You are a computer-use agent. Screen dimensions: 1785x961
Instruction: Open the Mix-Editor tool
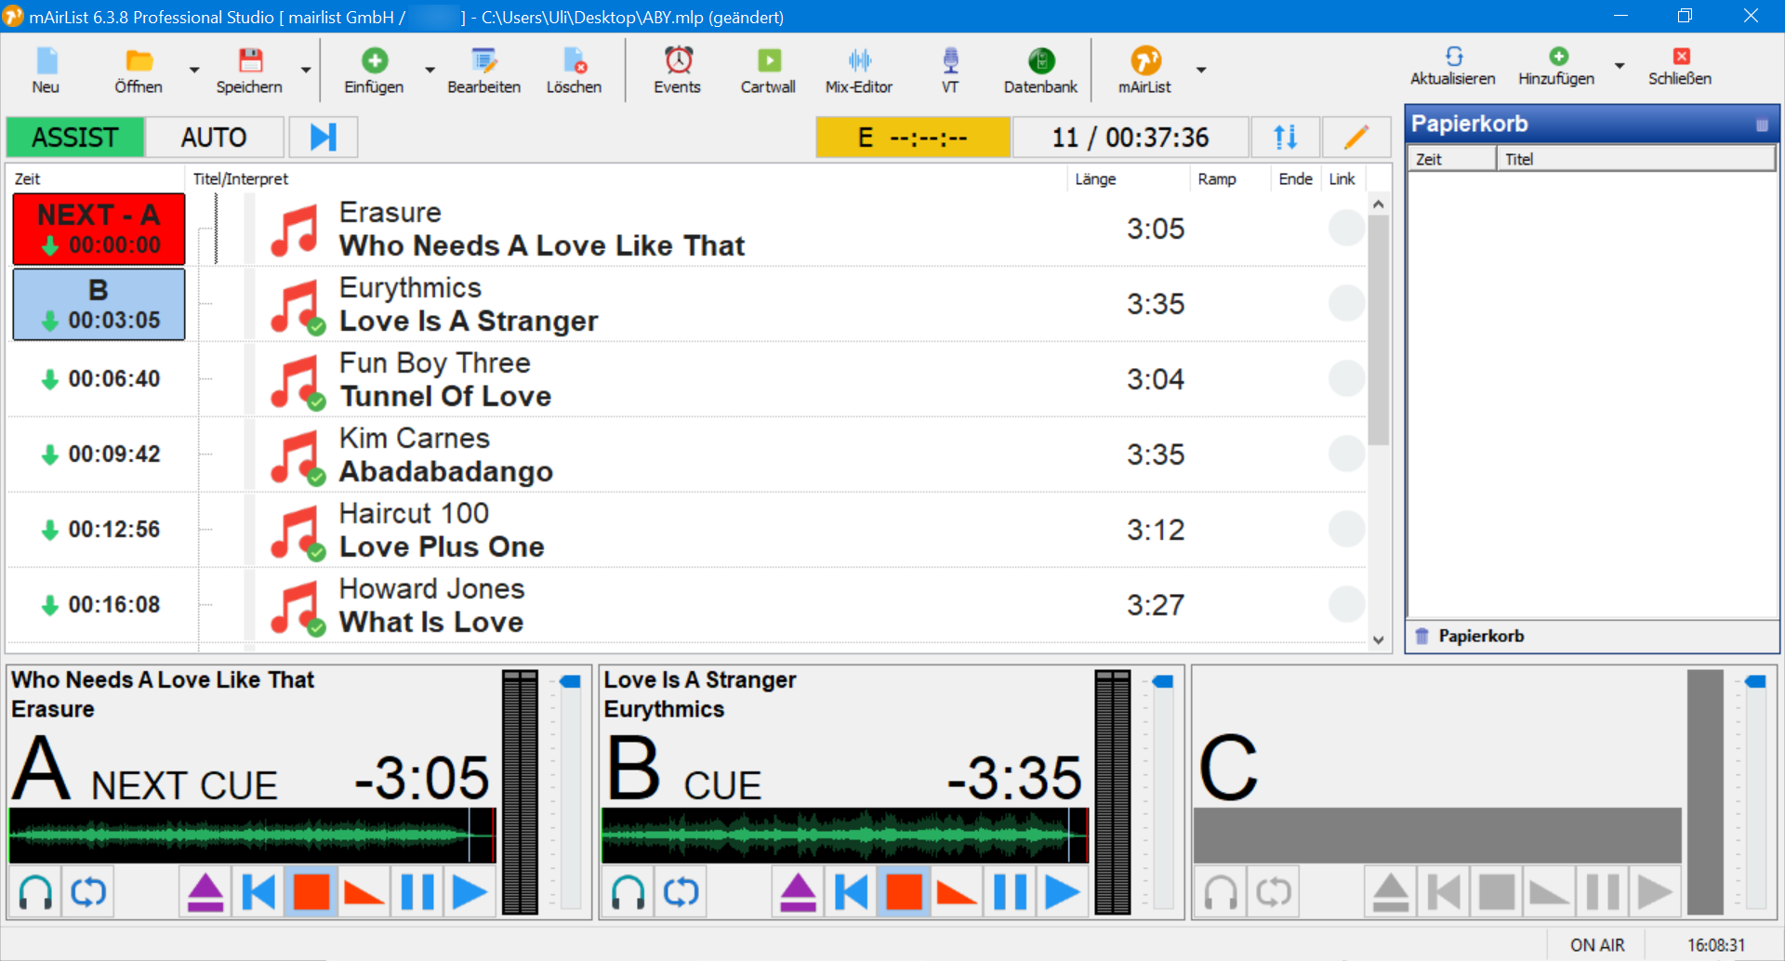click(x=858, y=71)
